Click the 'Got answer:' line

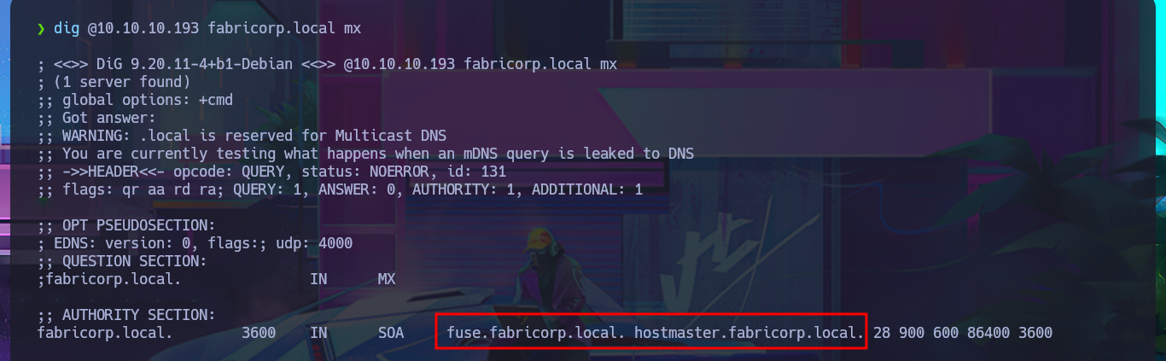pos(96,118)
